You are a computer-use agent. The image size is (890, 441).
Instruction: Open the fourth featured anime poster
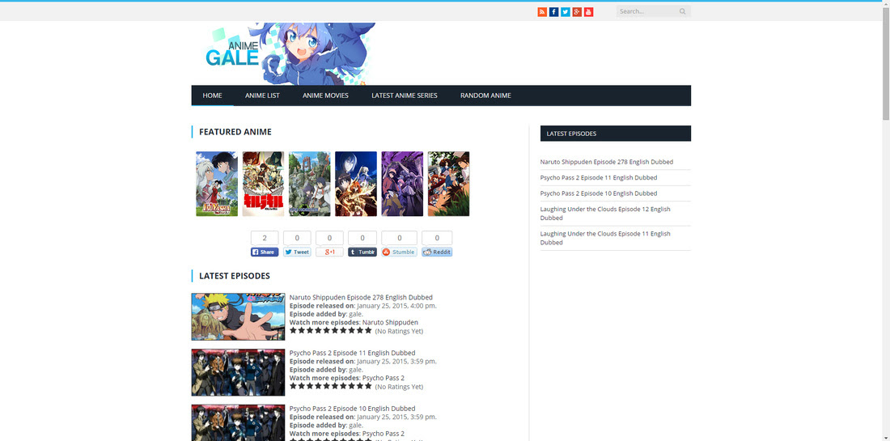356,184
